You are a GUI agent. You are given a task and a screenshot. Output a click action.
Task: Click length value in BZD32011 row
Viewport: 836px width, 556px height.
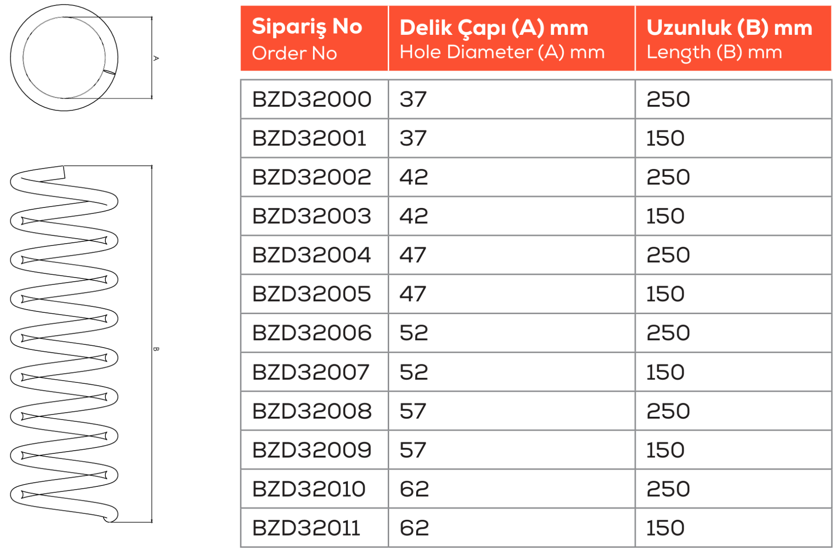[665, 528]
